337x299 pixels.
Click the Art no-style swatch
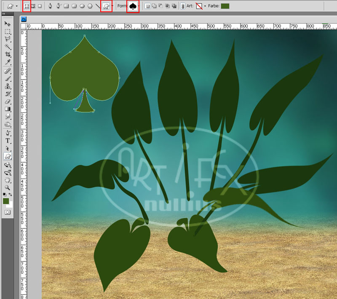click(x=199, y=6)
